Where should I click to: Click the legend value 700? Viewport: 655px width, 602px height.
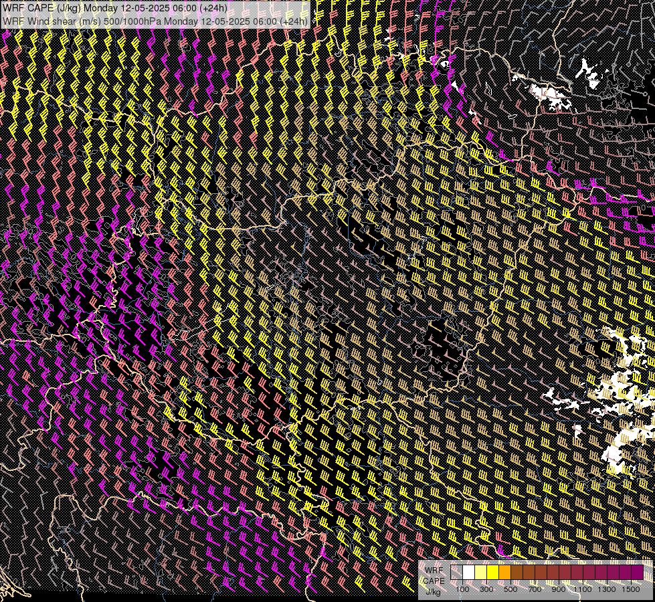pos(535,589)
